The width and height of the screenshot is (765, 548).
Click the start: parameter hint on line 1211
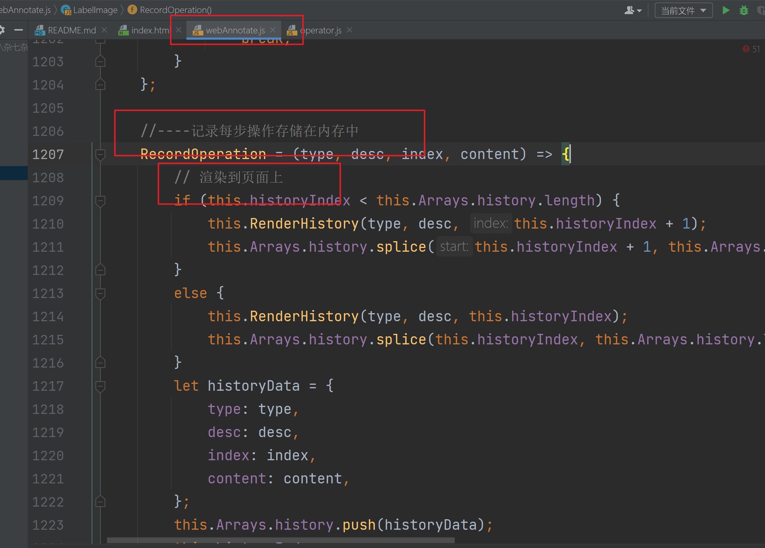pyautogui.click(x=454, y=246)
